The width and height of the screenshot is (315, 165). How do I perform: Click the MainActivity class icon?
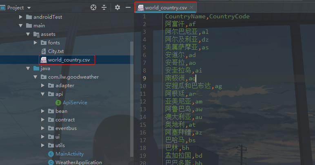coord(51,154)
